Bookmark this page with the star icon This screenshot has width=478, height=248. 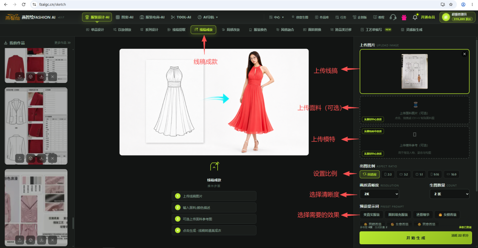point(451,5)
